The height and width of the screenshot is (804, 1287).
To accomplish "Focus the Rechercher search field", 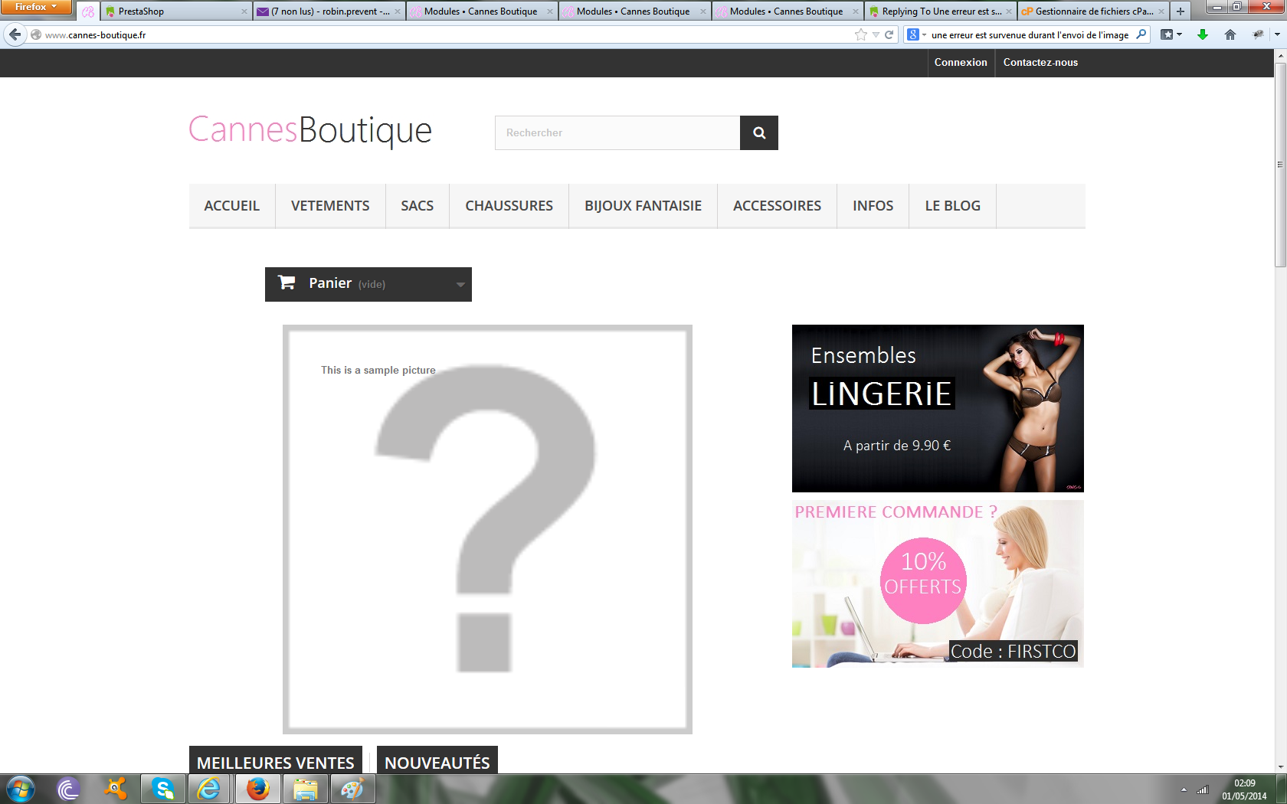I will pyautogui.click(x=617, y=132).
